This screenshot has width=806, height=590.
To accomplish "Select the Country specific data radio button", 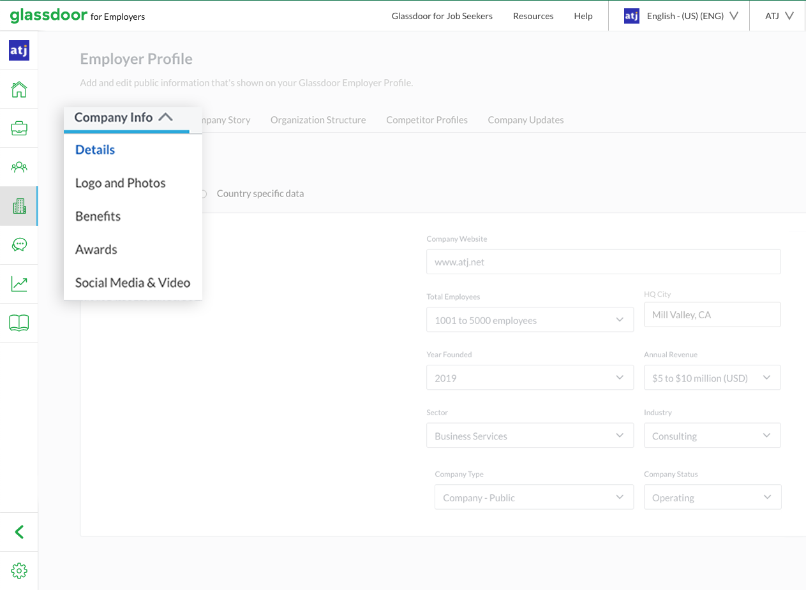I will (x=204, y=194).
